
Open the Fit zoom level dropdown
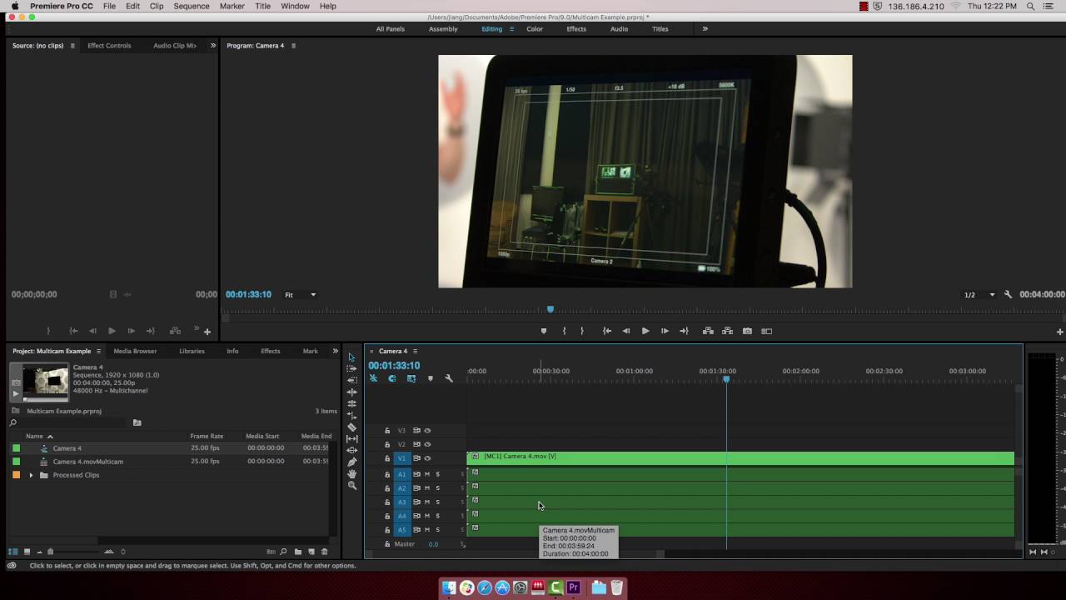(301, 295)
